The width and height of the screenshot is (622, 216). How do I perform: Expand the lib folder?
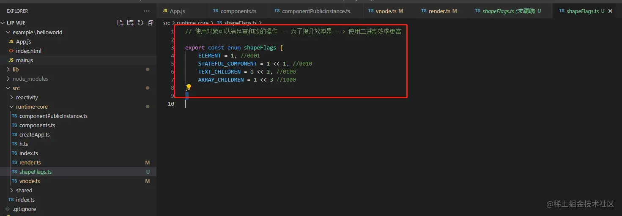click(8, 69)
